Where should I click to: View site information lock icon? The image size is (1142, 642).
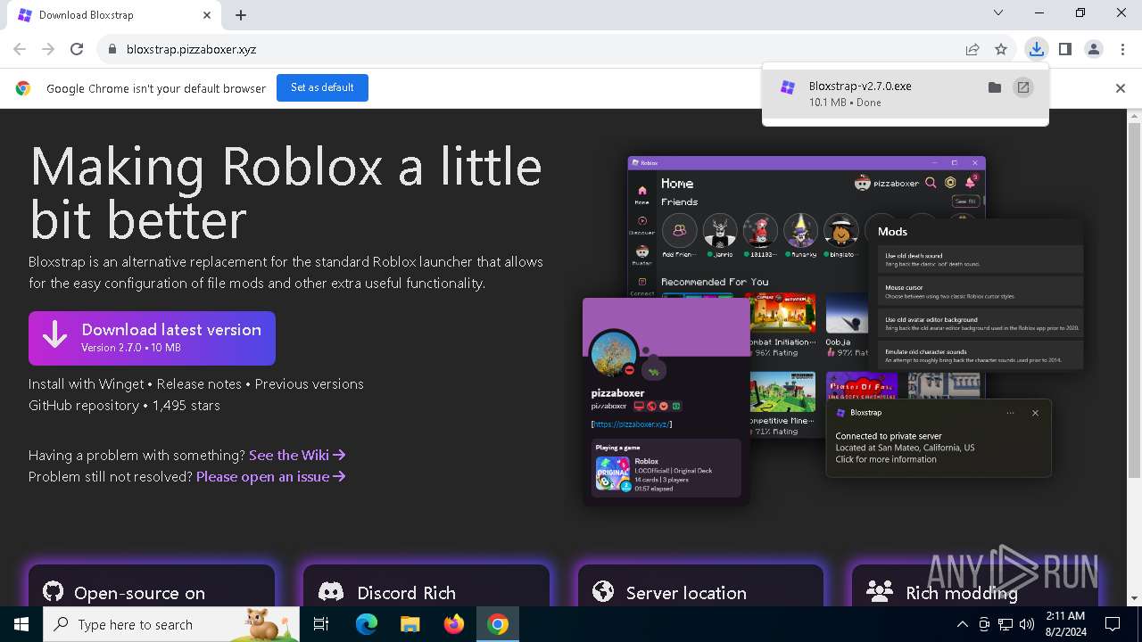tap(112, 49)
